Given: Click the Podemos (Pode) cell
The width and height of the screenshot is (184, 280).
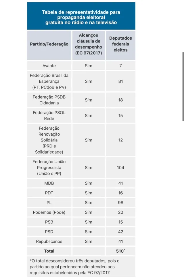Looking at the screenshot, I should click(x=49, y=212).
